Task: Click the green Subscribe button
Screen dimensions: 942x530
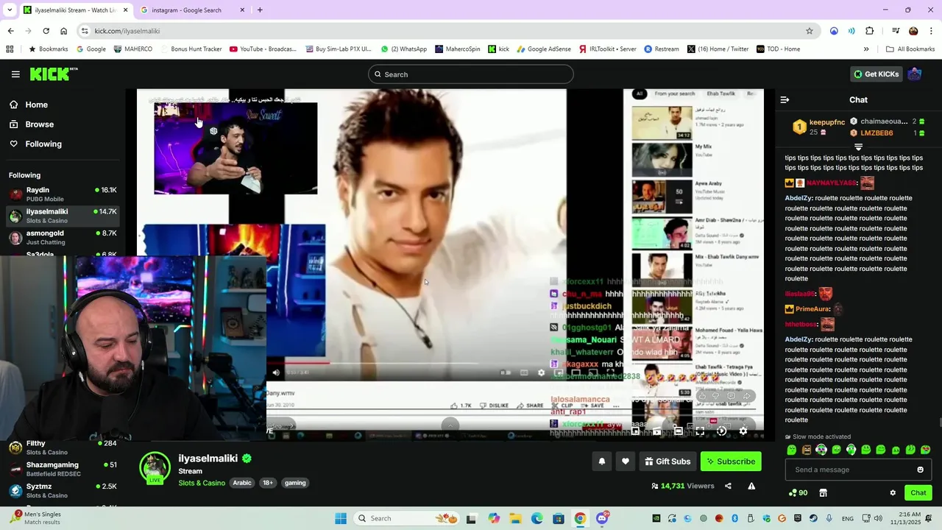Action: 731,462
